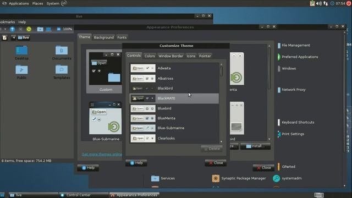This screenshot has height=198, width=352.
Task: Open Help in the Customize Theme dialog
Action: 136,163
